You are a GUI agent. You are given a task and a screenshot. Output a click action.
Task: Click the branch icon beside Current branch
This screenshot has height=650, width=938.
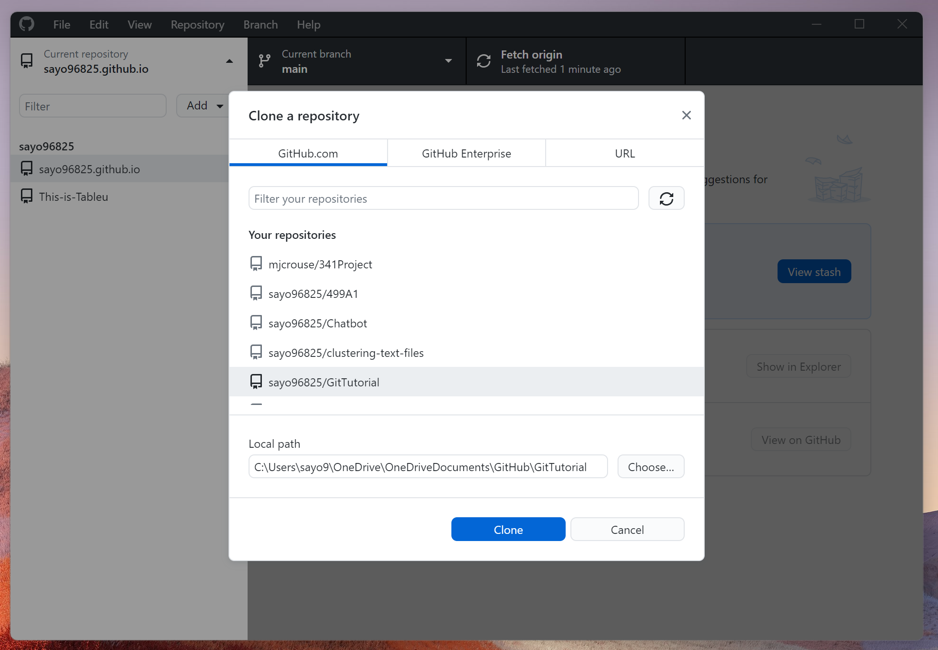pos(265,61)
